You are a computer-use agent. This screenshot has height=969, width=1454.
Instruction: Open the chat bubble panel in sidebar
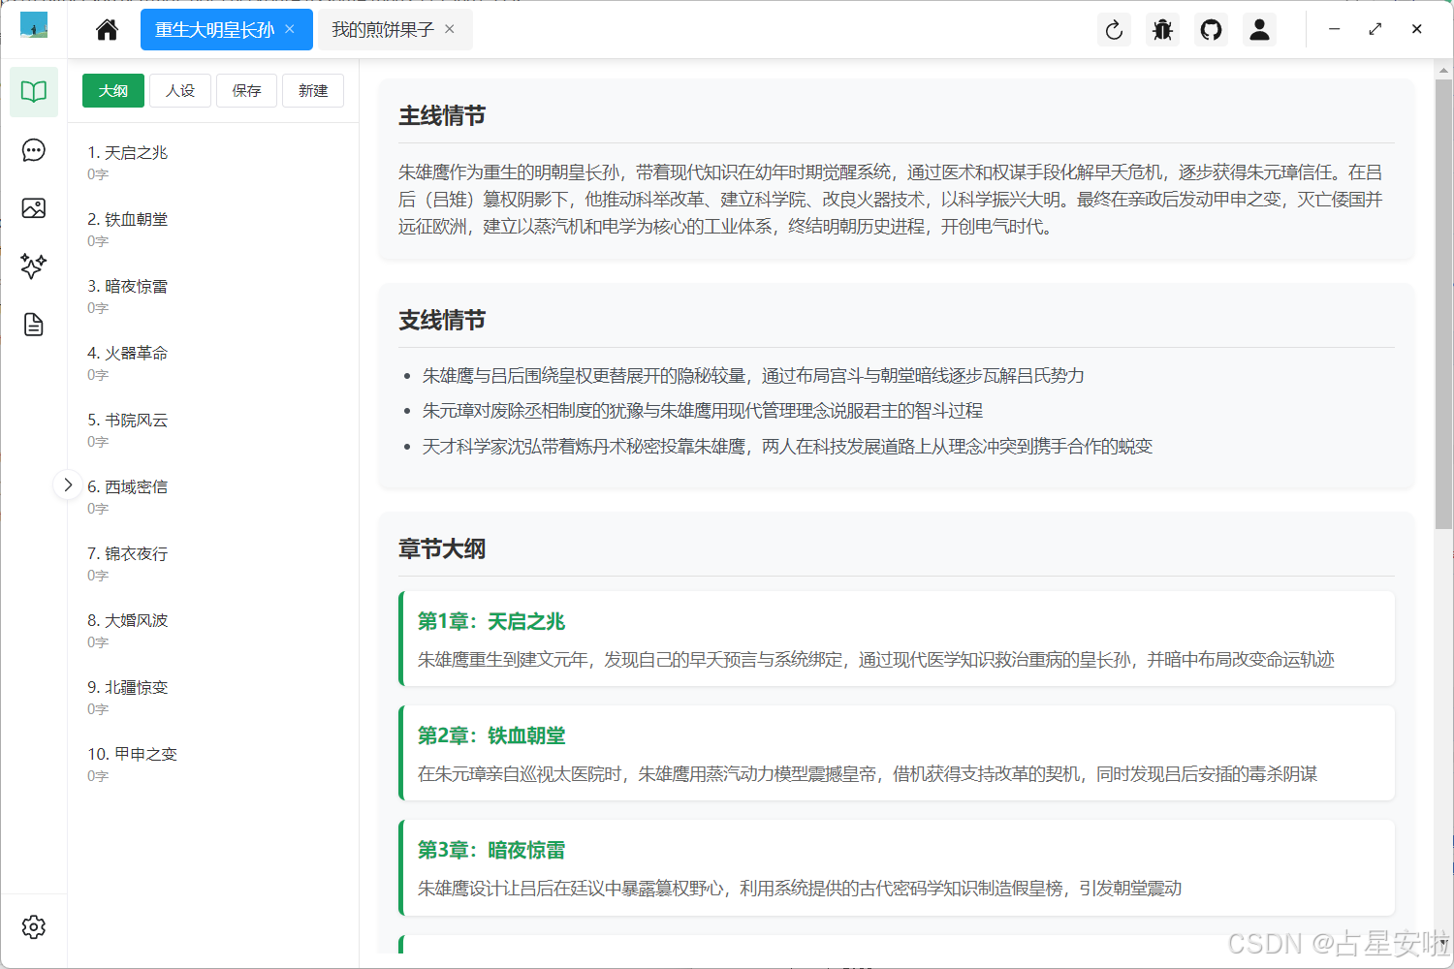tap(34, 150)
